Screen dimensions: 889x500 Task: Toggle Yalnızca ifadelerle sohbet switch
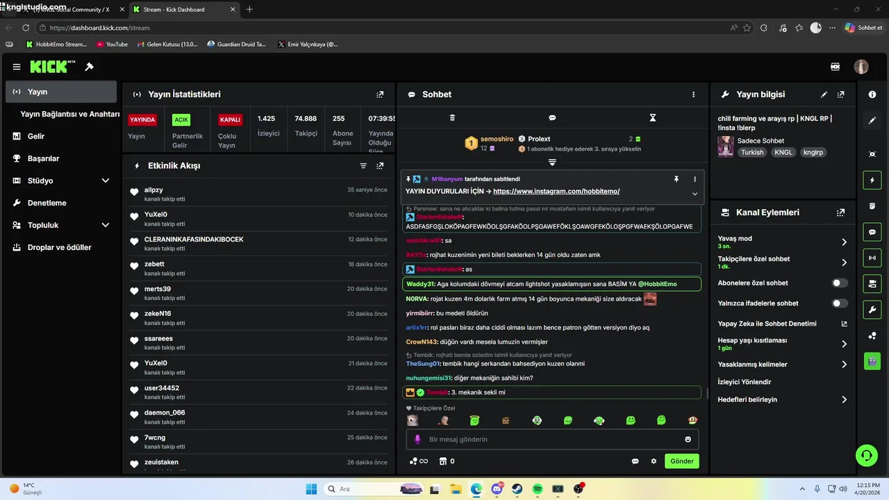pos(840,303)
